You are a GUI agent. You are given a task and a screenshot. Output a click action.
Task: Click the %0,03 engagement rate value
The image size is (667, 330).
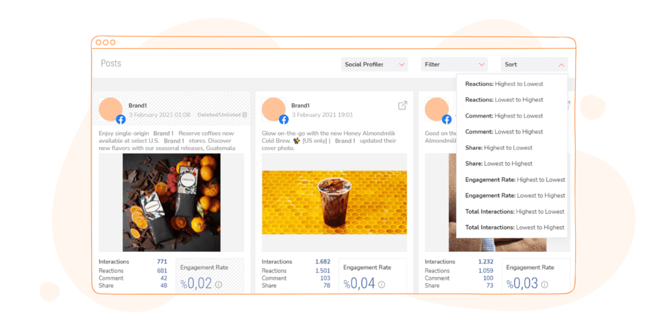[x=522, y=284]
